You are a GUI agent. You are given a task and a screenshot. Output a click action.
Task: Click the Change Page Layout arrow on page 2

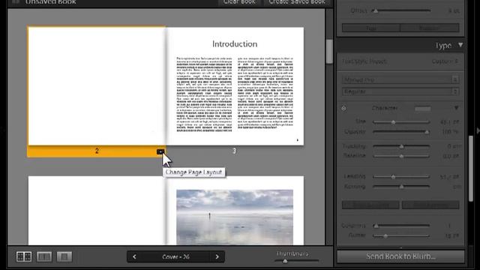pos(160,151)
